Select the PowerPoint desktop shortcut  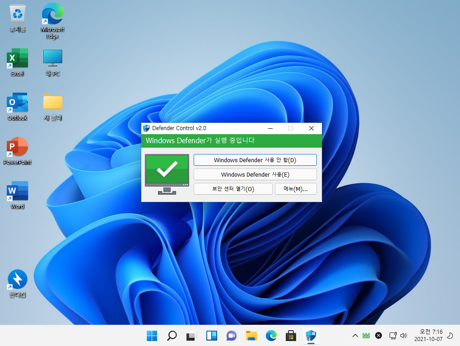(18, 151)
